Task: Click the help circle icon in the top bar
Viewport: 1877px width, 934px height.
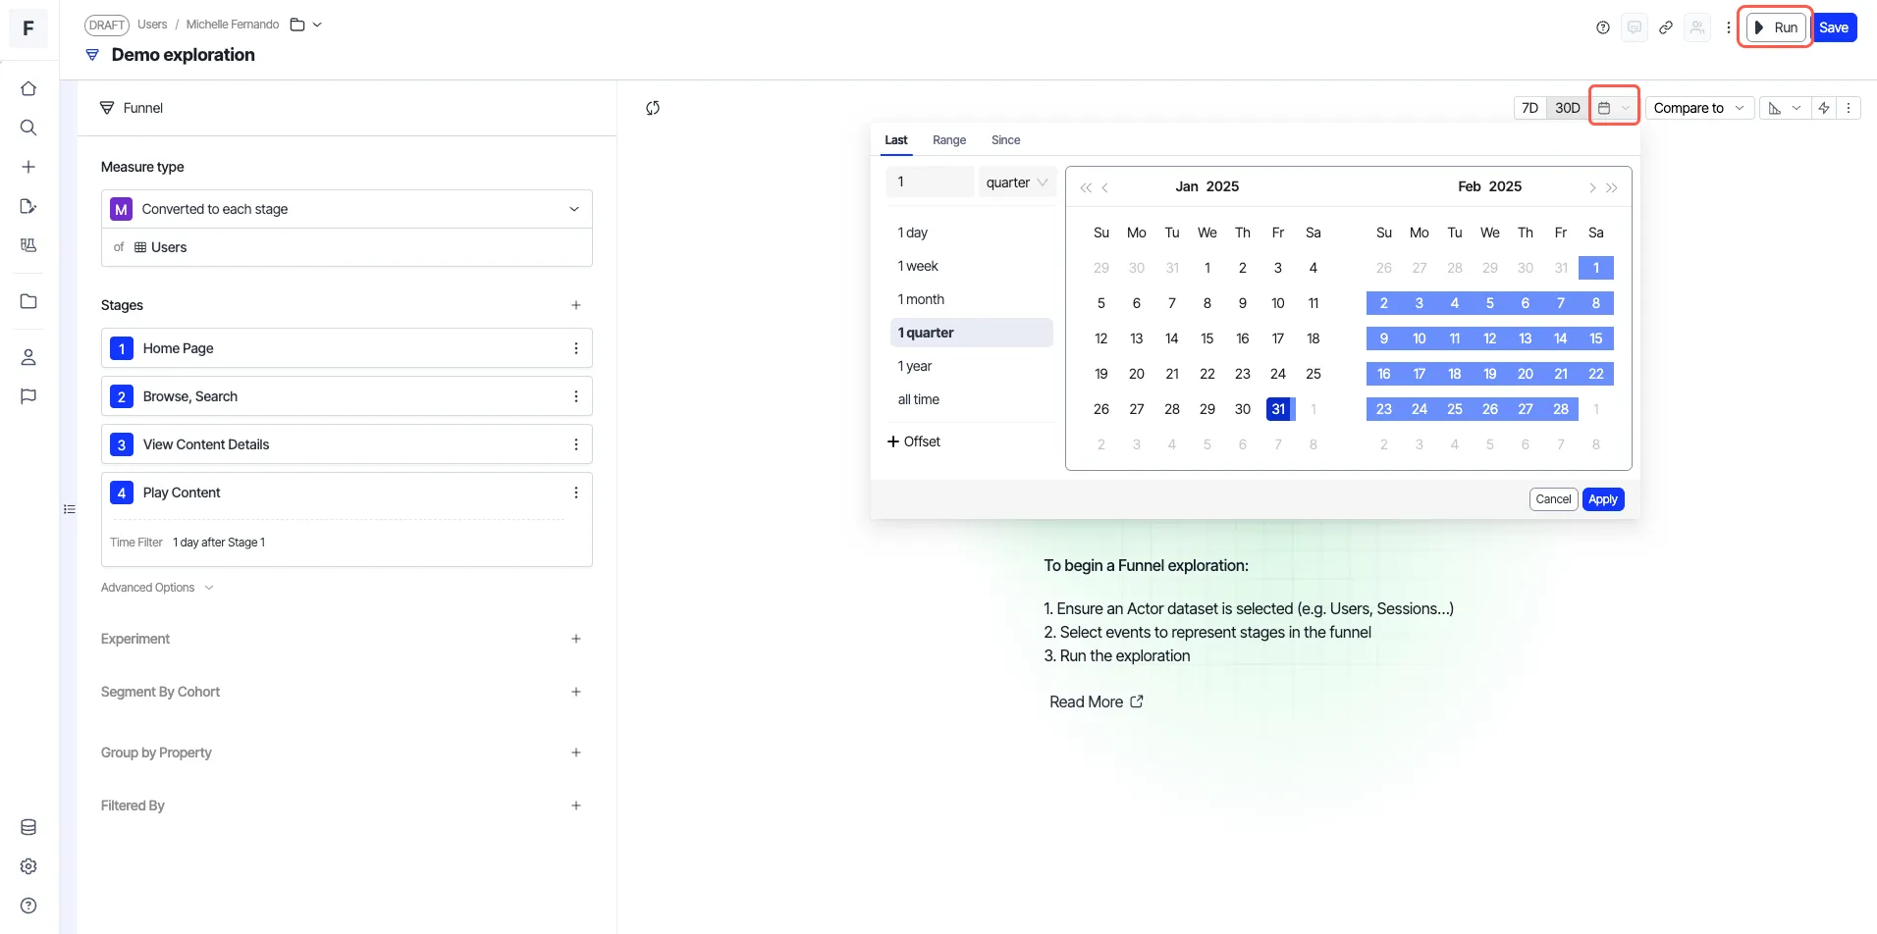Action: click(1603, 27)
